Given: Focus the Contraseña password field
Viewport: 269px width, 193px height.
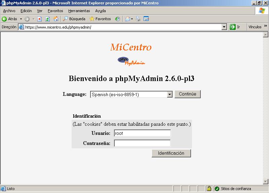Looking at the screenshot, I should pos(142,143).
